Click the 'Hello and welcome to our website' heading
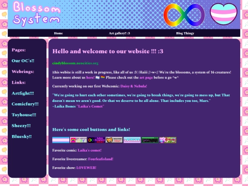The image size is (248, 186). [108, 51]
